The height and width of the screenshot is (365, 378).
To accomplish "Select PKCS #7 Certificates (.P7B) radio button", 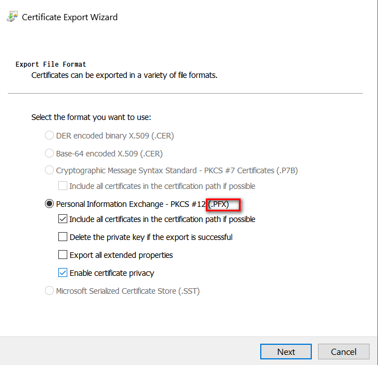I will coord(49,170).
